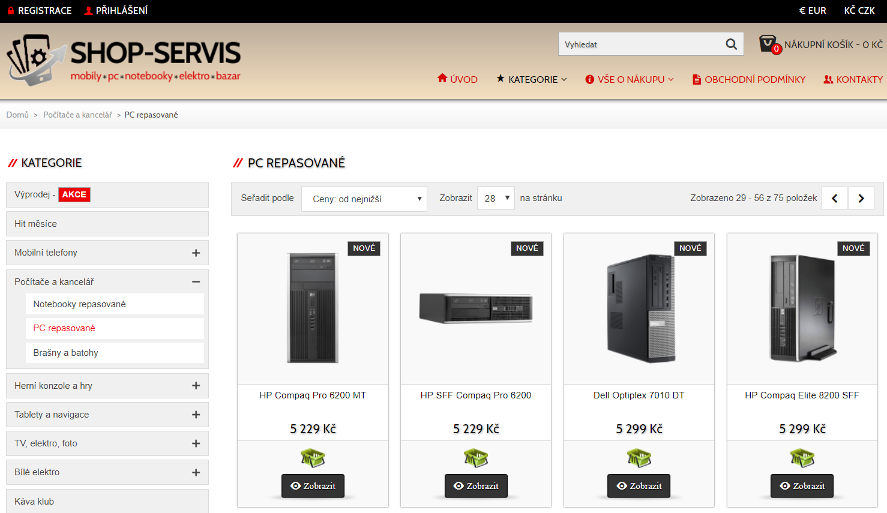Click the Shop-Servis logo
This screenshot has width=887, height=513.
click(124, 59)
